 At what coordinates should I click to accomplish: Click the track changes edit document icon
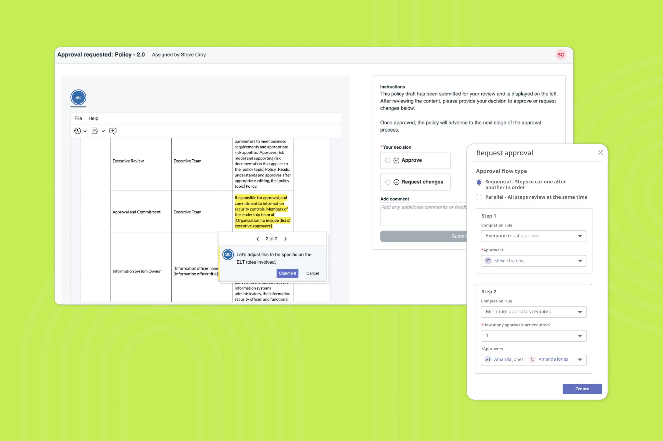95,131
